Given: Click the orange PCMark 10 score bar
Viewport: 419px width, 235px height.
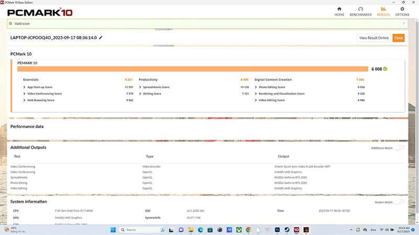Looking at the screenshot, I should 193,69.
